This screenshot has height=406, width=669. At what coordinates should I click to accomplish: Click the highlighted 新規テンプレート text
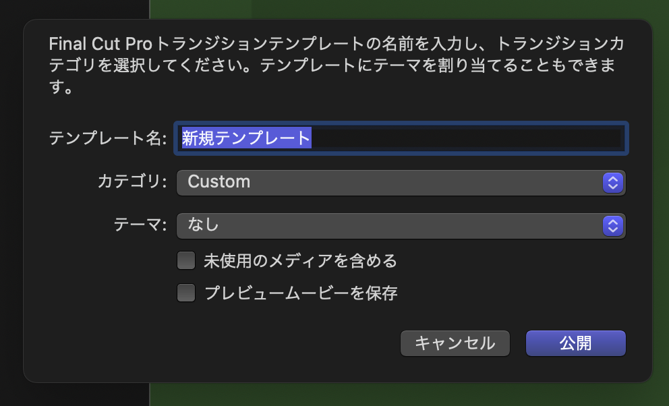246,138
